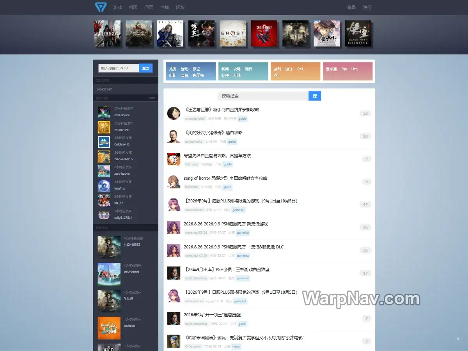Viewport: 468px width, 351px height.
Task: Click avatar of 小猪佩奇 post author
Action: tap(174, 136)
